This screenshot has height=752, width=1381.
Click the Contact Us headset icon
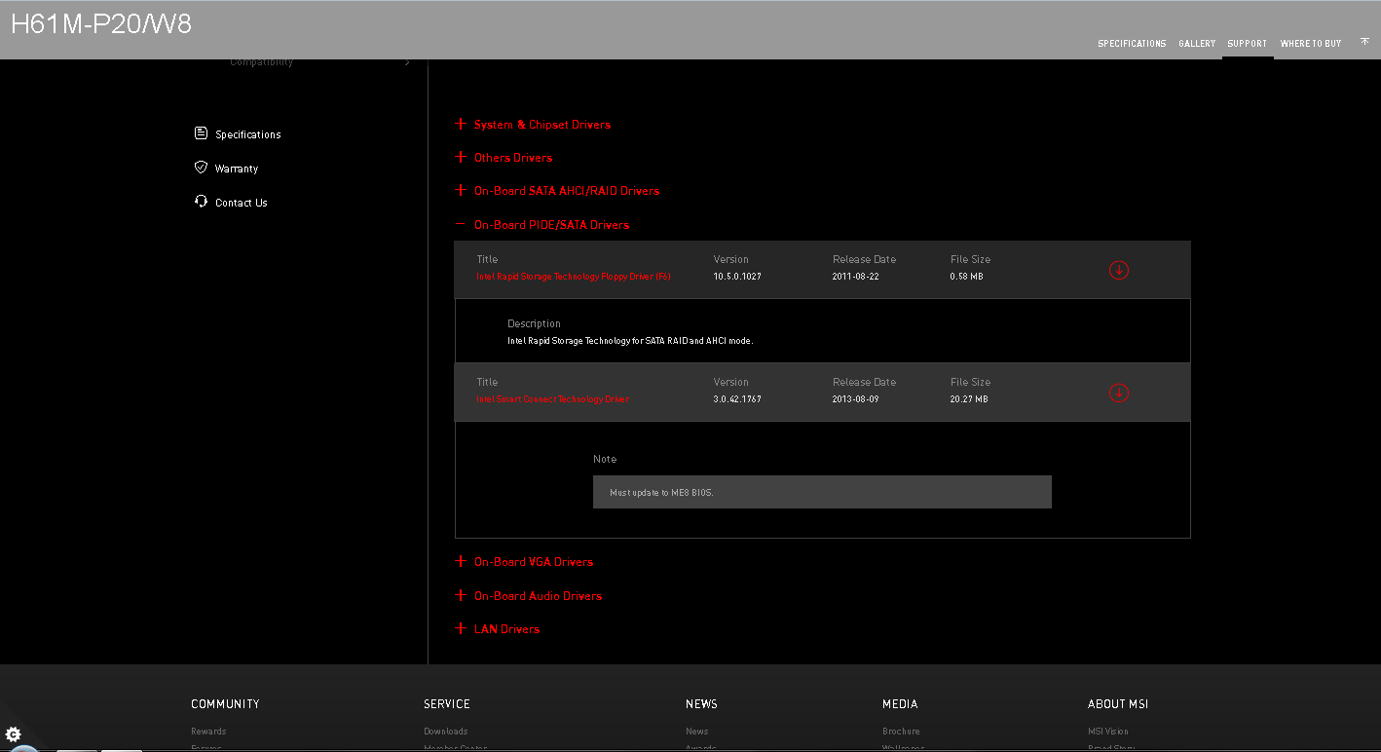pyautogui.click(x=201, y=202)
